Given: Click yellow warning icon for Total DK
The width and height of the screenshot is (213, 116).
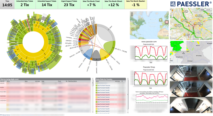Looking at the screenshot, I should point(96,109).
